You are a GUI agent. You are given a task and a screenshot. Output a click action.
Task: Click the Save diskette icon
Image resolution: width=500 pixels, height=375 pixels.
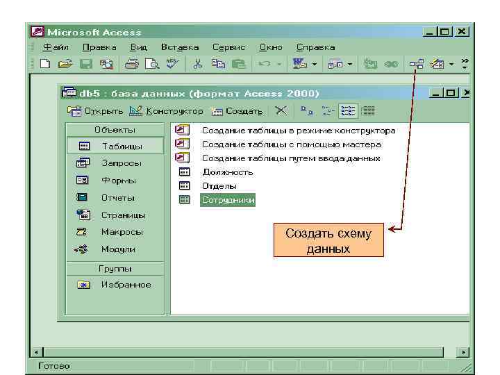click(86, 64)
